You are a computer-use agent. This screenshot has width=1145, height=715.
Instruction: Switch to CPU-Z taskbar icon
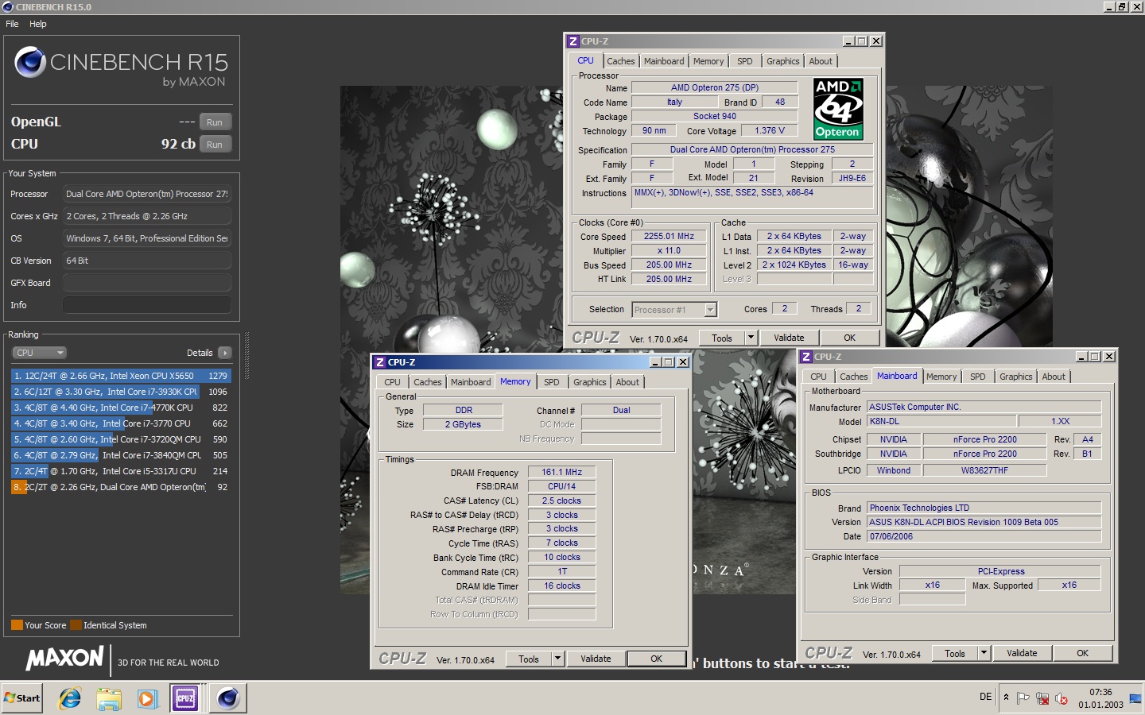pyautogui.click(x=185, y=698)
